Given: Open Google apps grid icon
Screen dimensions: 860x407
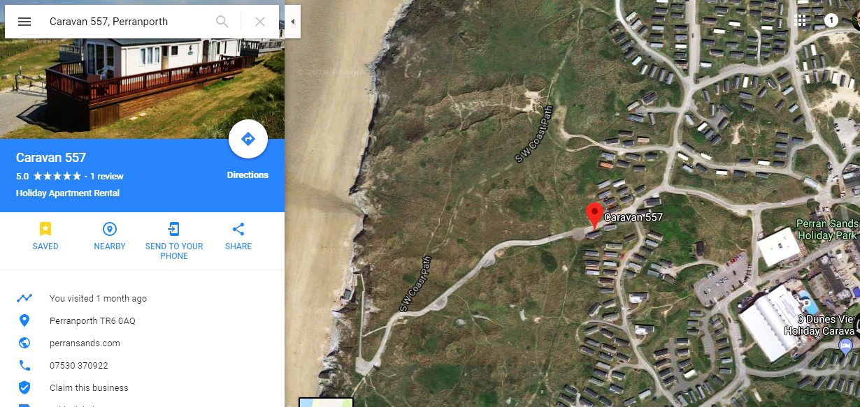Looking at the screenshot, I should click(x=802, y=20).
